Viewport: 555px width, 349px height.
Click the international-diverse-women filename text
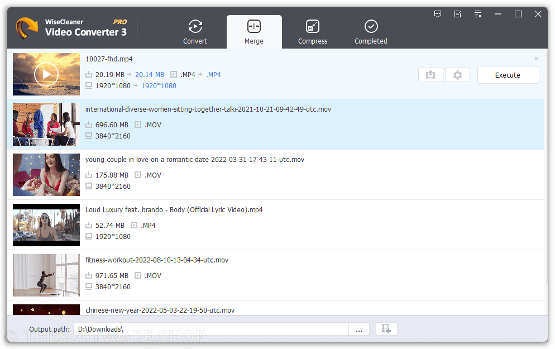208,109
